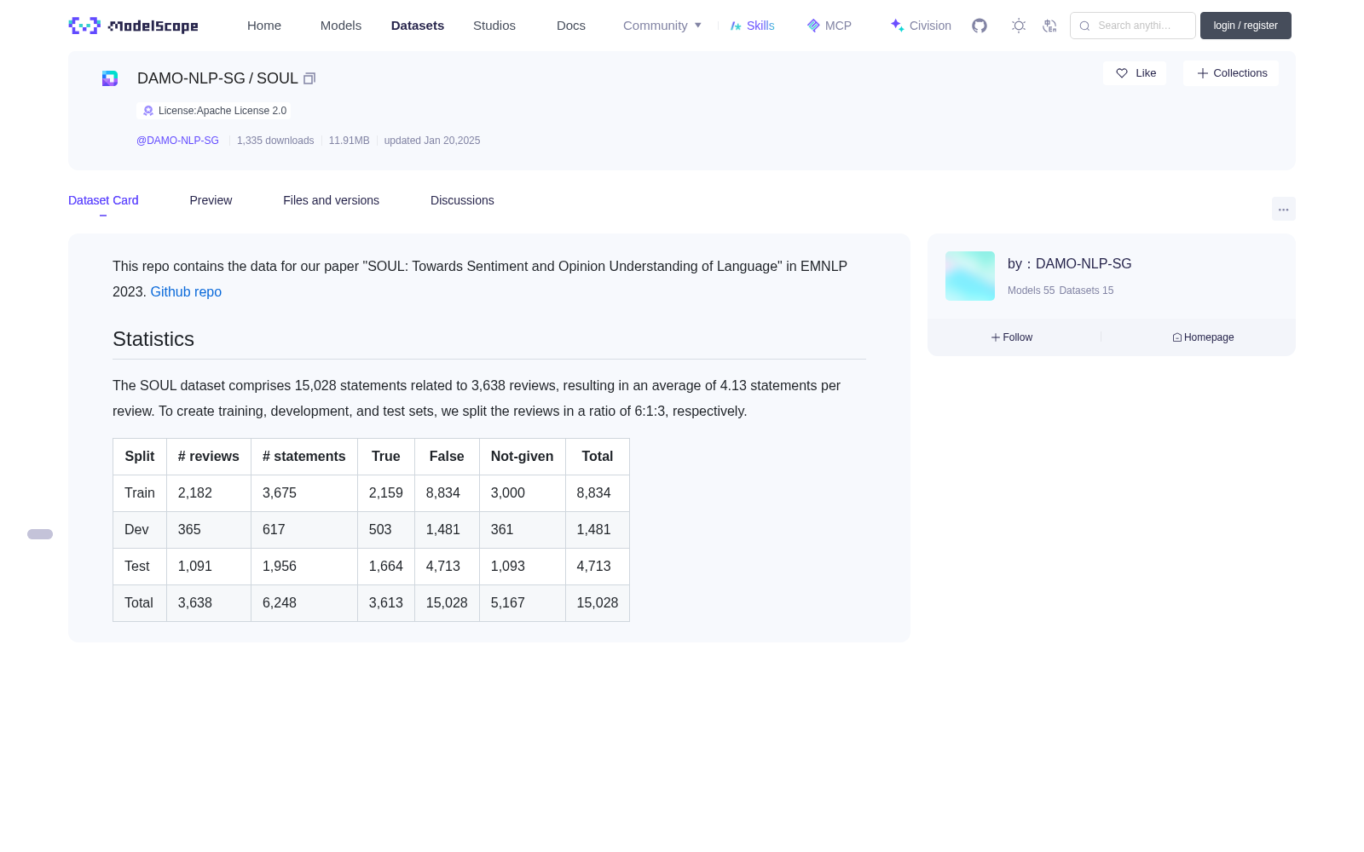The width and height of the screenshot is (1364, 852).
Task: Follow the DAMO-NLP-SG organization
Action: point(1012,337)
